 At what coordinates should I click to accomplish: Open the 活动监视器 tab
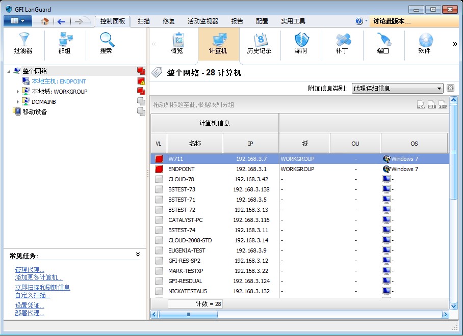click(203, 21)
